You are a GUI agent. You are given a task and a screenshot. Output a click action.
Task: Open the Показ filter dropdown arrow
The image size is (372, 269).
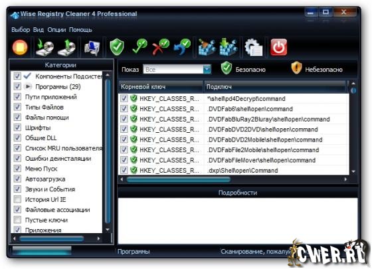pos(207,69)
